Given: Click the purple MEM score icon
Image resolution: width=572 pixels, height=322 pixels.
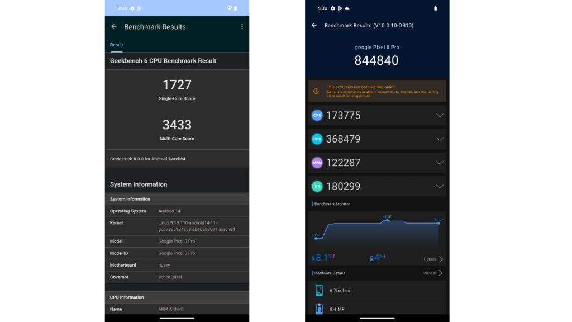Looking at the screenshot, I should tap(317, 163).
